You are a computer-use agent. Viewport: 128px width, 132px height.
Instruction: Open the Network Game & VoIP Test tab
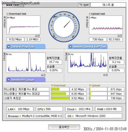point(88,47)
